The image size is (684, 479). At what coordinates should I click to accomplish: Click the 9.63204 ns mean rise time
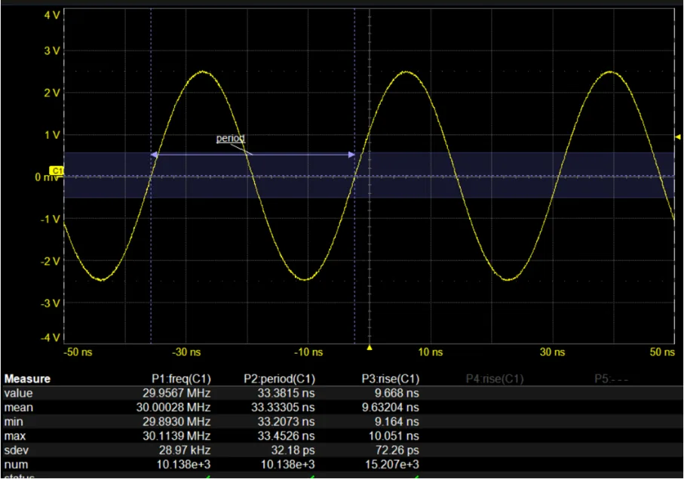(391, 407)
